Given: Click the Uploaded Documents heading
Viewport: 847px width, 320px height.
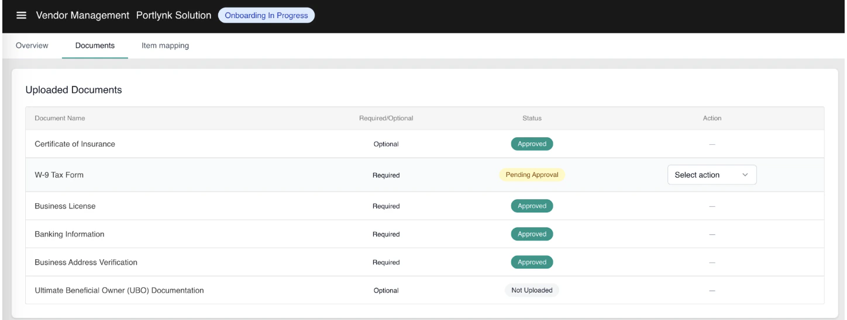Looking at the screenshot, I should point(74,90).
